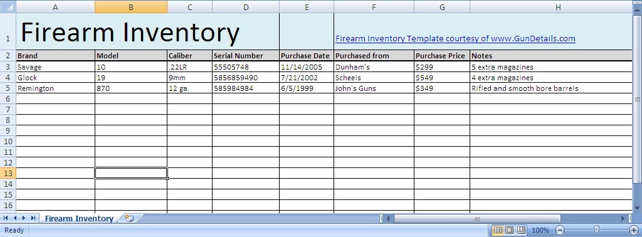Select the Dunham's cell
Image resolution: width=642 pixels, height=237 pixels.
(x=374, y=66)
